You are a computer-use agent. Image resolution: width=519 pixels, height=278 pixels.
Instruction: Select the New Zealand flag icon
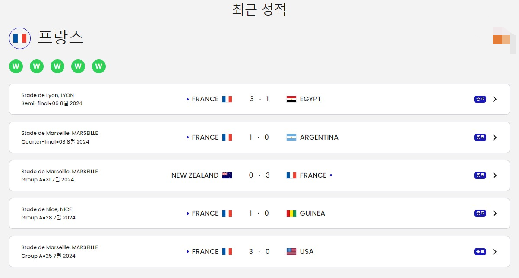pos(228,175)
